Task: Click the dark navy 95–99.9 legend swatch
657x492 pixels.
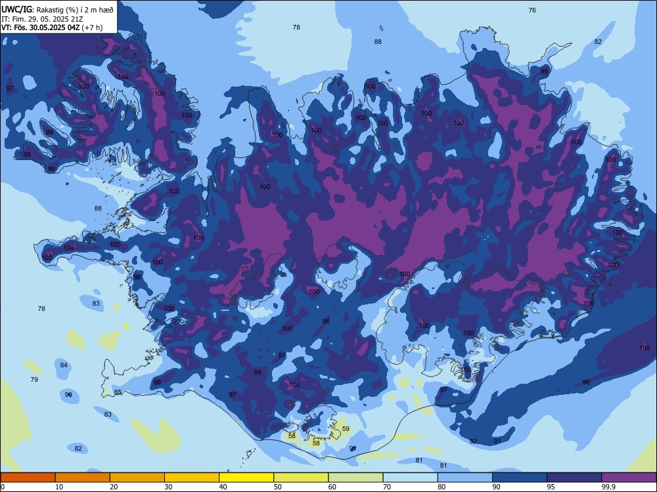Action: [574, 478]
